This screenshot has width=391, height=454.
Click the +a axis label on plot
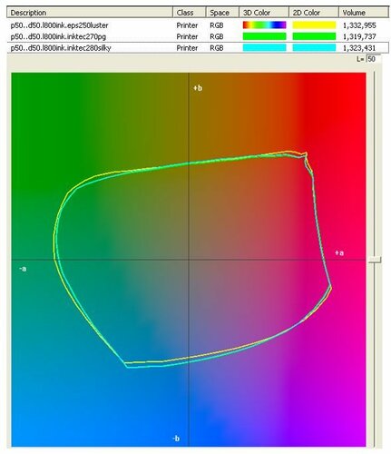(x=339, y=252)
